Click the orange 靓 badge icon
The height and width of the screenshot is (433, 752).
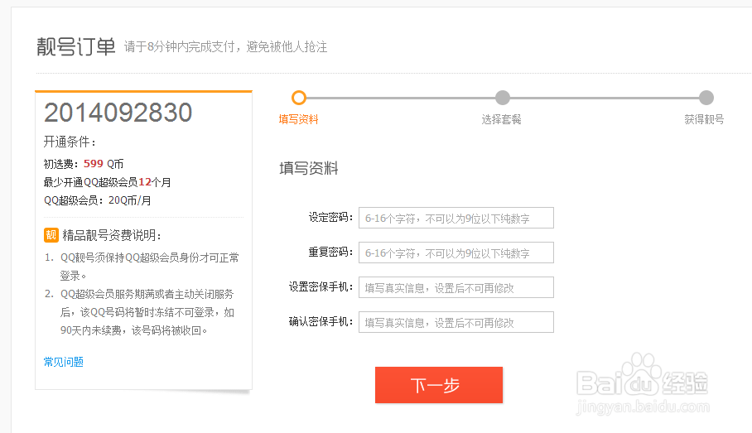51,235
